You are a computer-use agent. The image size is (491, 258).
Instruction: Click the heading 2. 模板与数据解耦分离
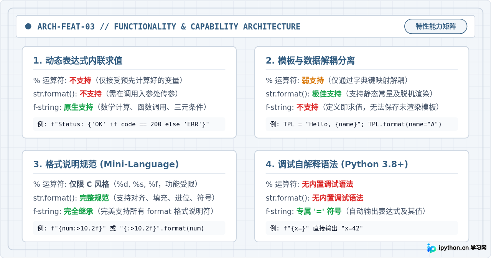pyautogui.click(x=310, y=60)
